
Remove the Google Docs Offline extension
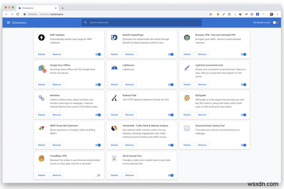[x=57, y=84]
